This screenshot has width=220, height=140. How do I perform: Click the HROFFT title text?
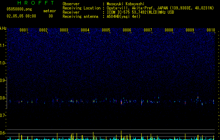[x=36, y=3]
